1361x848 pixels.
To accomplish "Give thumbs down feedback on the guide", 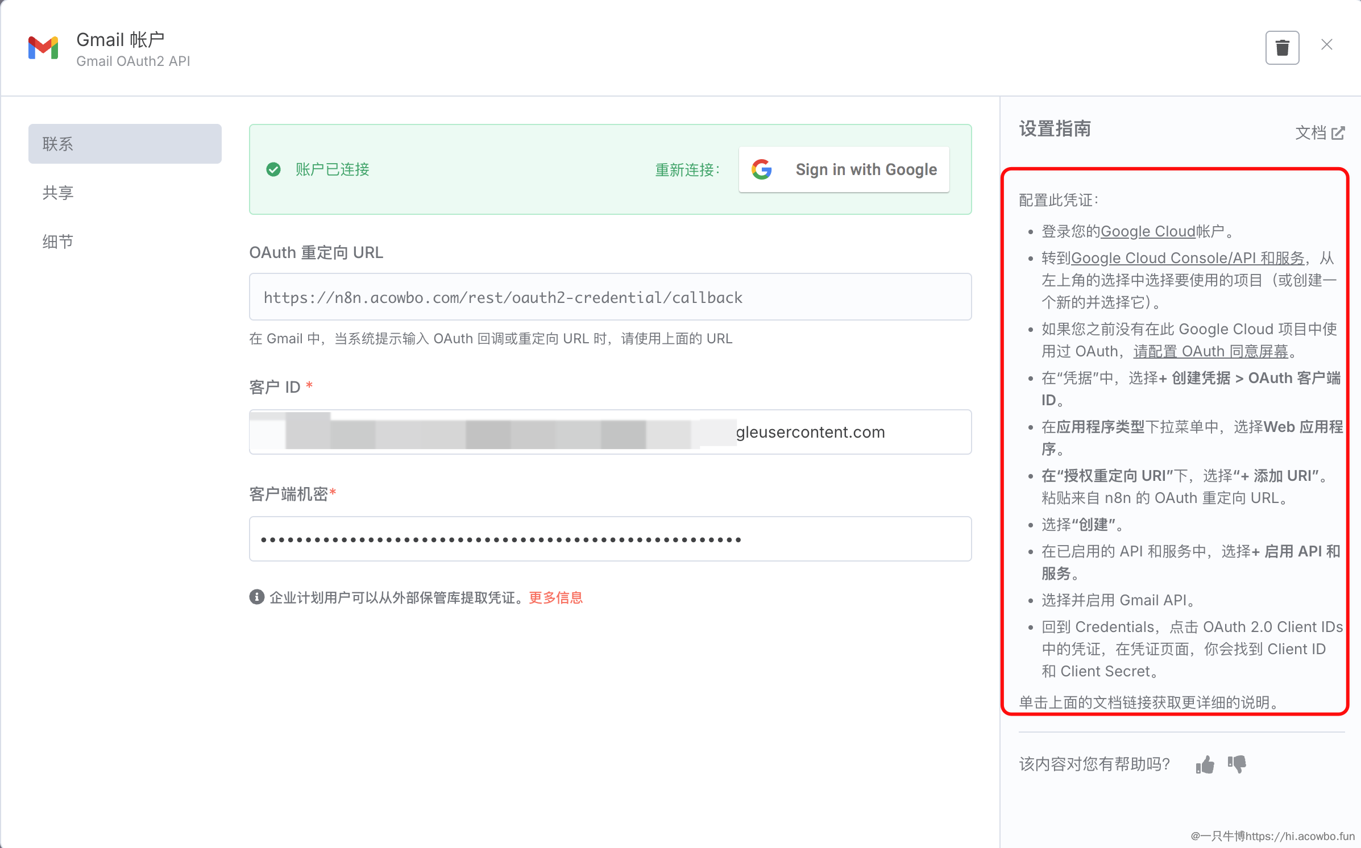I will tap(1237, 764).
